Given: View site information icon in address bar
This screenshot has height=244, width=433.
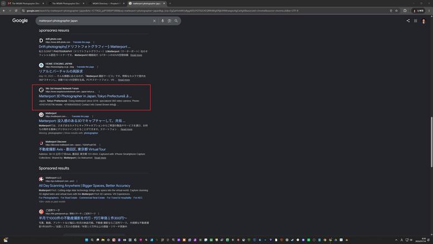Looking at the screenshot, I should click(23, 11).
